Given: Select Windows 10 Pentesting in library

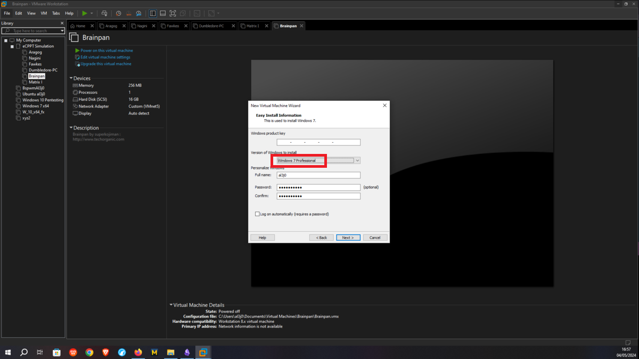Looking at the screenshot, I should (43, 100).
